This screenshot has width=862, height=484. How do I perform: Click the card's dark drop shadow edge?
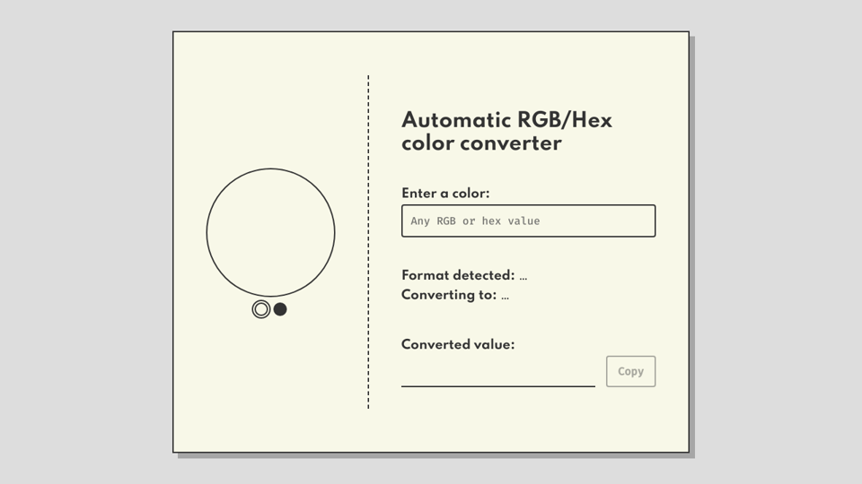tap(692, 269)
